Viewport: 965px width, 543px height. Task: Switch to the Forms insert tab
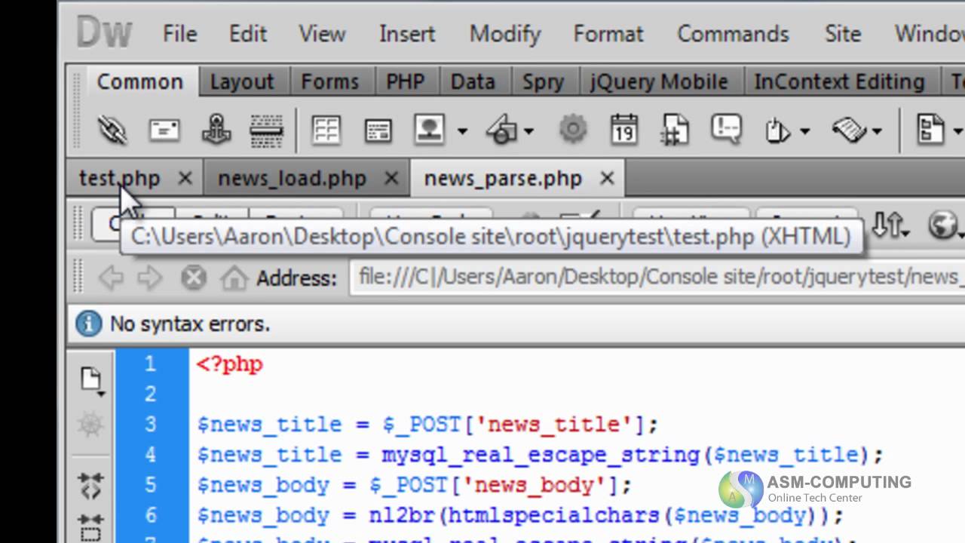pos(330,81)
